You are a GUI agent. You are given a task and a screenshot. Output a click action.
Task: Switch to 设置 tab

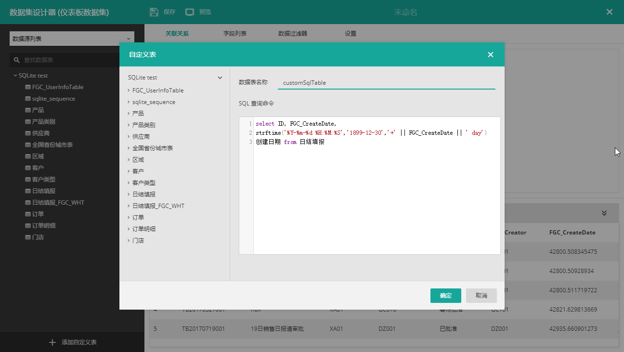351,34
